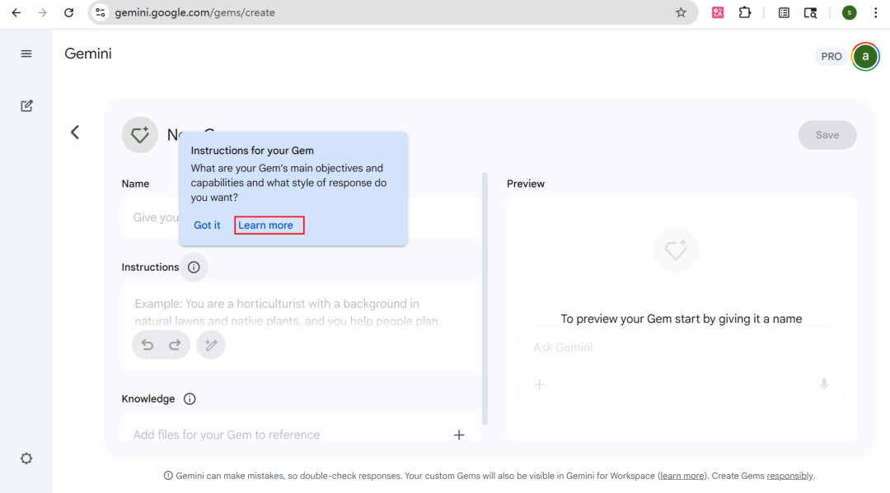Click the PRO badge
Viewport: 890px width, 493px height.
pyautogui.click(x=831, y=56)
